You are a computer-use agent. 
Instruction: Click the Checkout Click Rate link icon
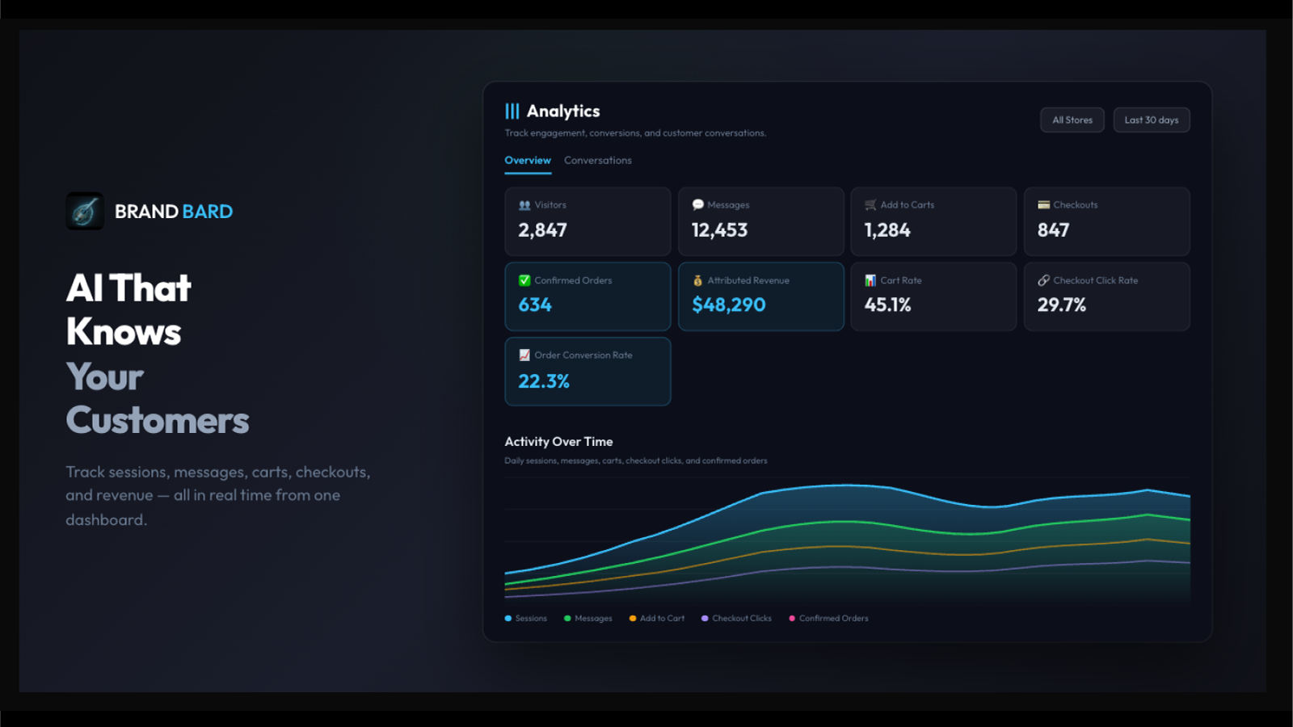point(1043,280)
